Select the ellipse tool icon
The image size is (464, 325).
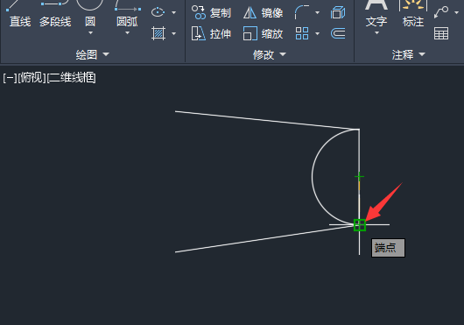pos(158,12)
